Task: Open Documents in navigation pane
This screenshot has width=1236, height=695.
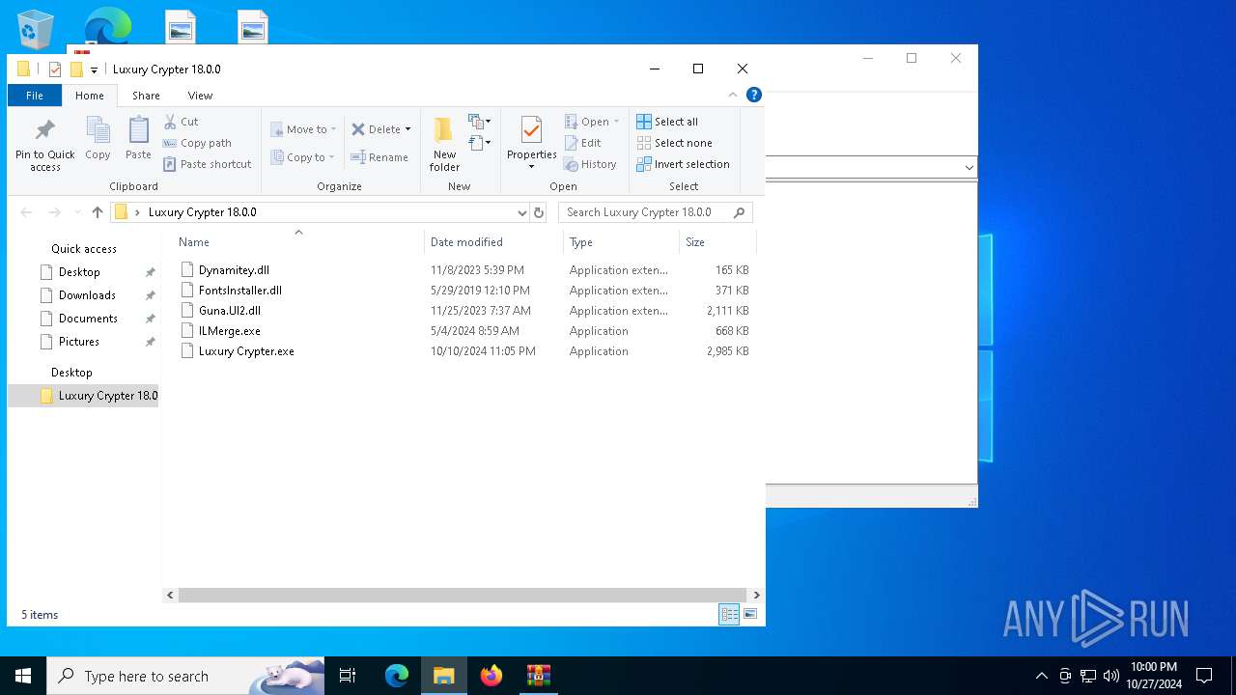Action: (x=88, y=319)
